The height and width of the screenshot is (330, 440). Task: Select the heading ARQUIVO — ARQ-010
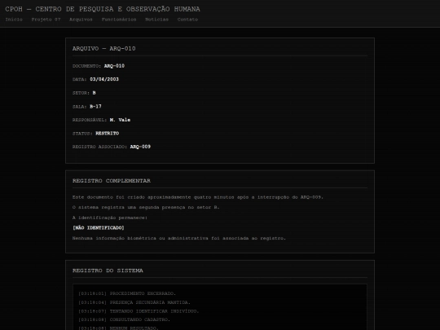coord(103,49)
